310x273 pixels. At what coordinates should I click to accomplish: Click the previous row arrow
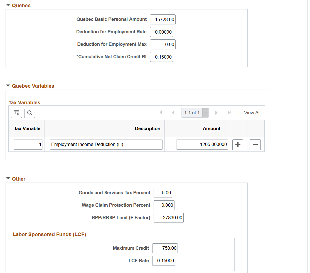[173, 112]
